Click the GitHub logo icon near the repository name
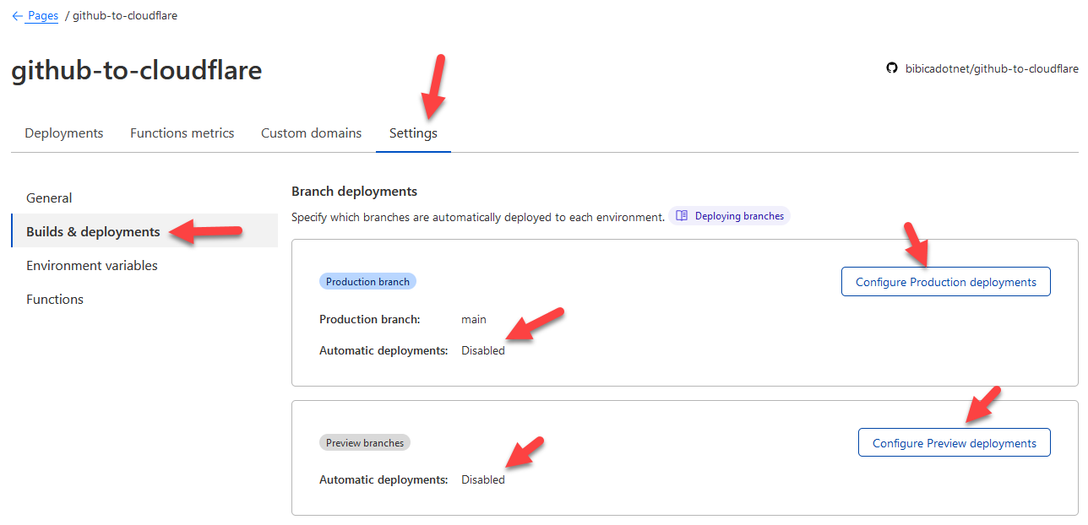1088x525 pixels. click(x=892, y=68)
